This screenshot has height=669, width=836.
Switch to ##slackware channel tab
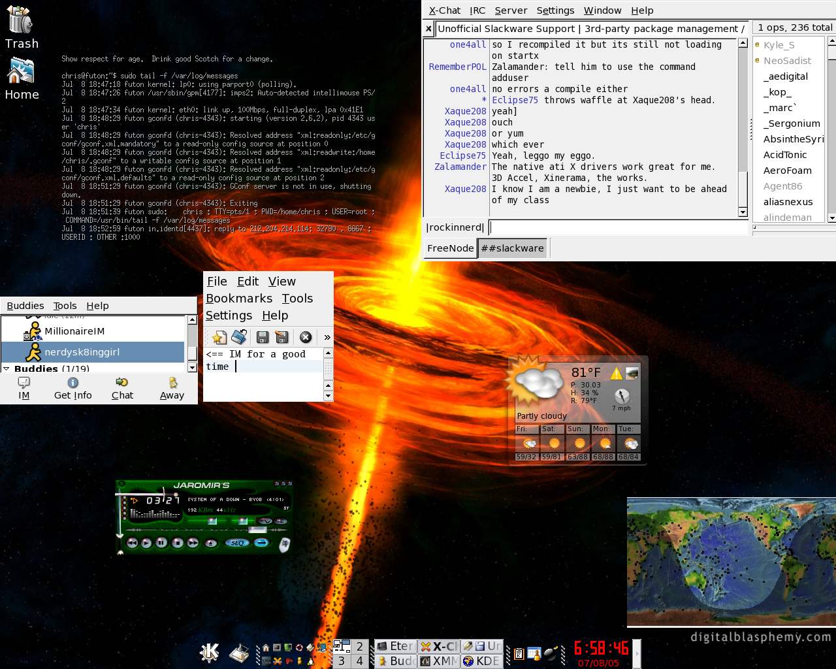point(512,248)
